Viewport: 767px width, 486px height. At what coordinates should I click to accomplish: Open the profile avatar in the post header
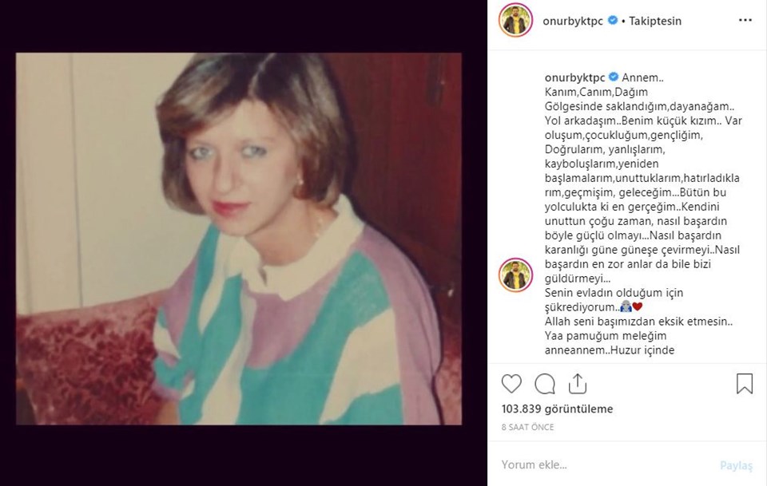(x=515, y=21)
